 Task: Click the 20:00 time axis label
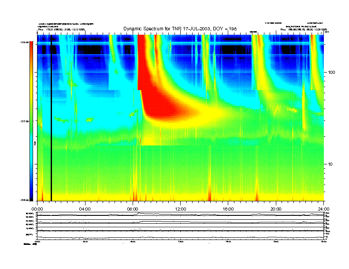(x=276, y=209)
